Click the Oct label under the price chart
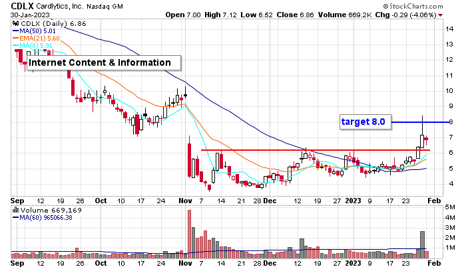 click(x=101, y=201)
